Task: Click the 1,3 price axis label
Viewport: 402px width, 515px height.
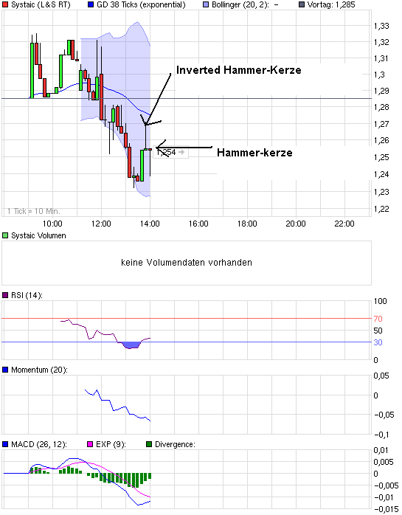Action: [379, 75]
